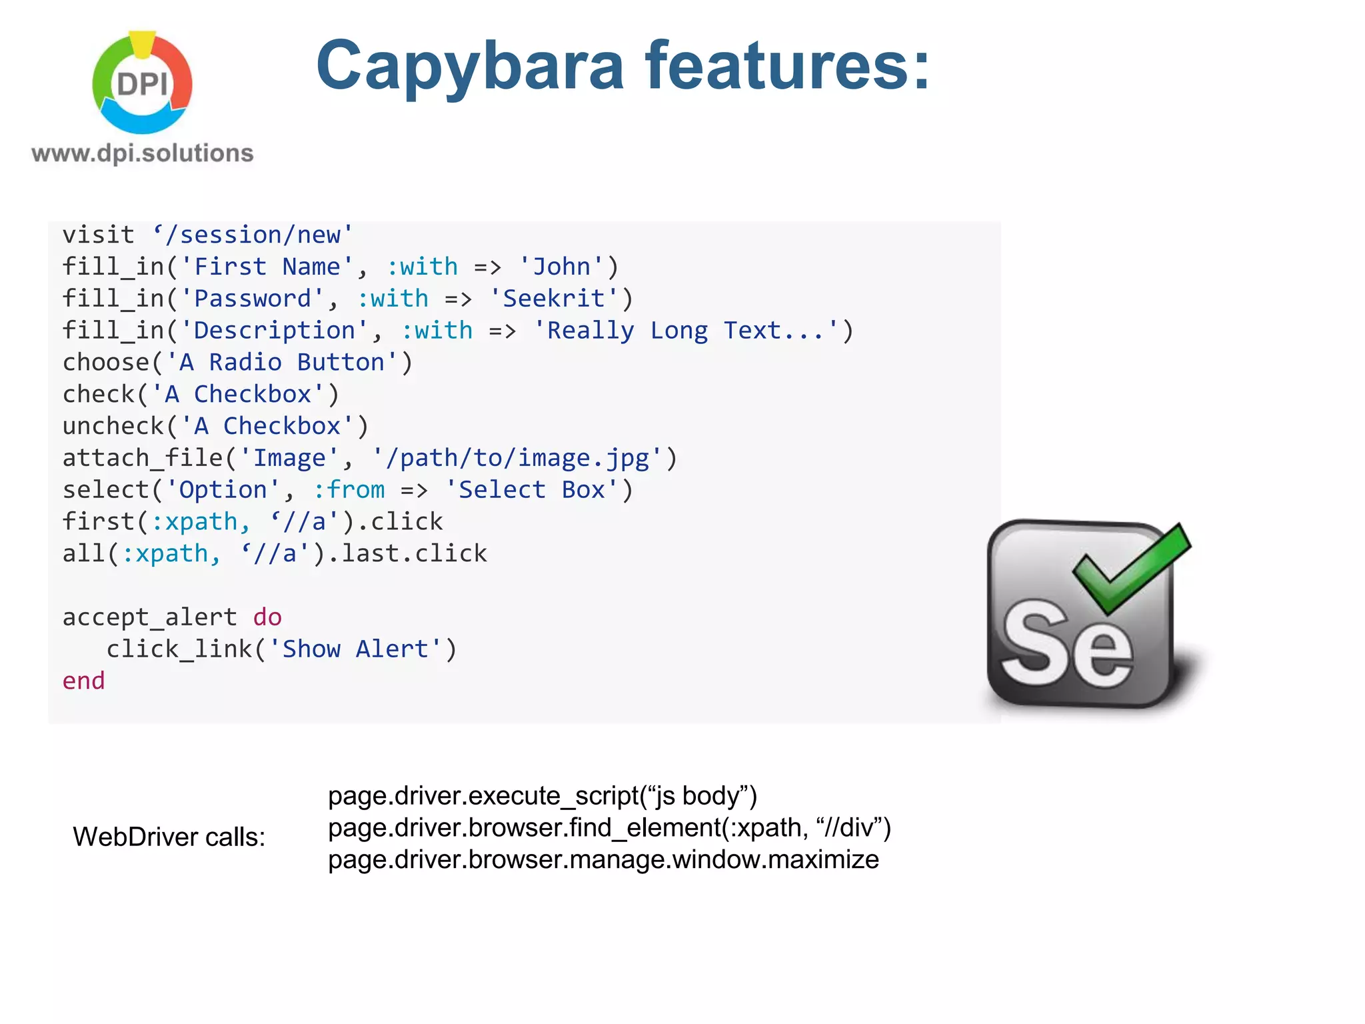This screenshot has width=1365, height=1024.
Task: Click the DPI circular logo
Action: [142, 83]
